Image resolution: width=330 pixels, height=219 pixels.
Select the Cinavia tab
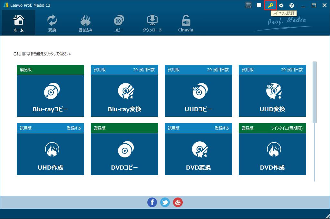(185, 23)
